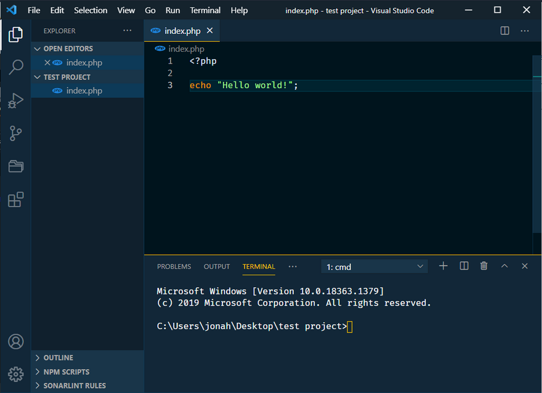
Task: Open the Terminal menu in menu bar
Action: [x=205, y=10]
